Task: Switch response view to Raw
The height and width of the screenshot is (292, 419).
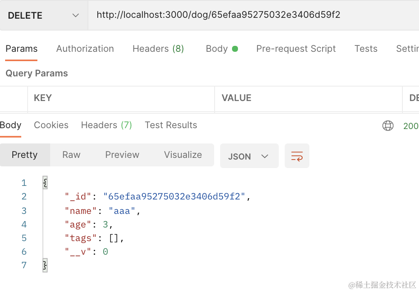Action: (x=71, y=155)
